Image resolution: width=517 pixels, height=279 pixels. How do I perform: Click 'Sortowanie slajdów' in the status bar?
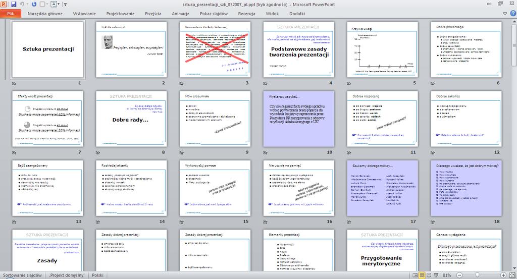click(22, 275)
